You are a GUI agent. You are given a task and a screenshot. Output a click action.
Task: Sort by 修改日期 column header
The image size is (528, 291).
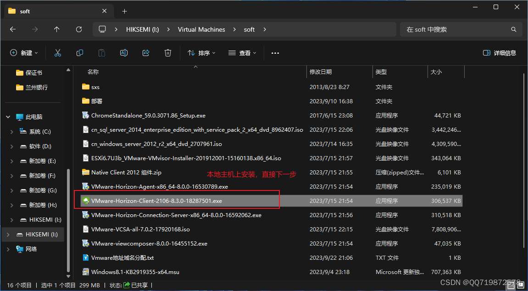tap(321, 72)
